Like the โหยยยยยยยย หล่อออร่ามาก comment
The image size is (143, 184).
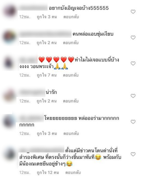coord(133,122)
